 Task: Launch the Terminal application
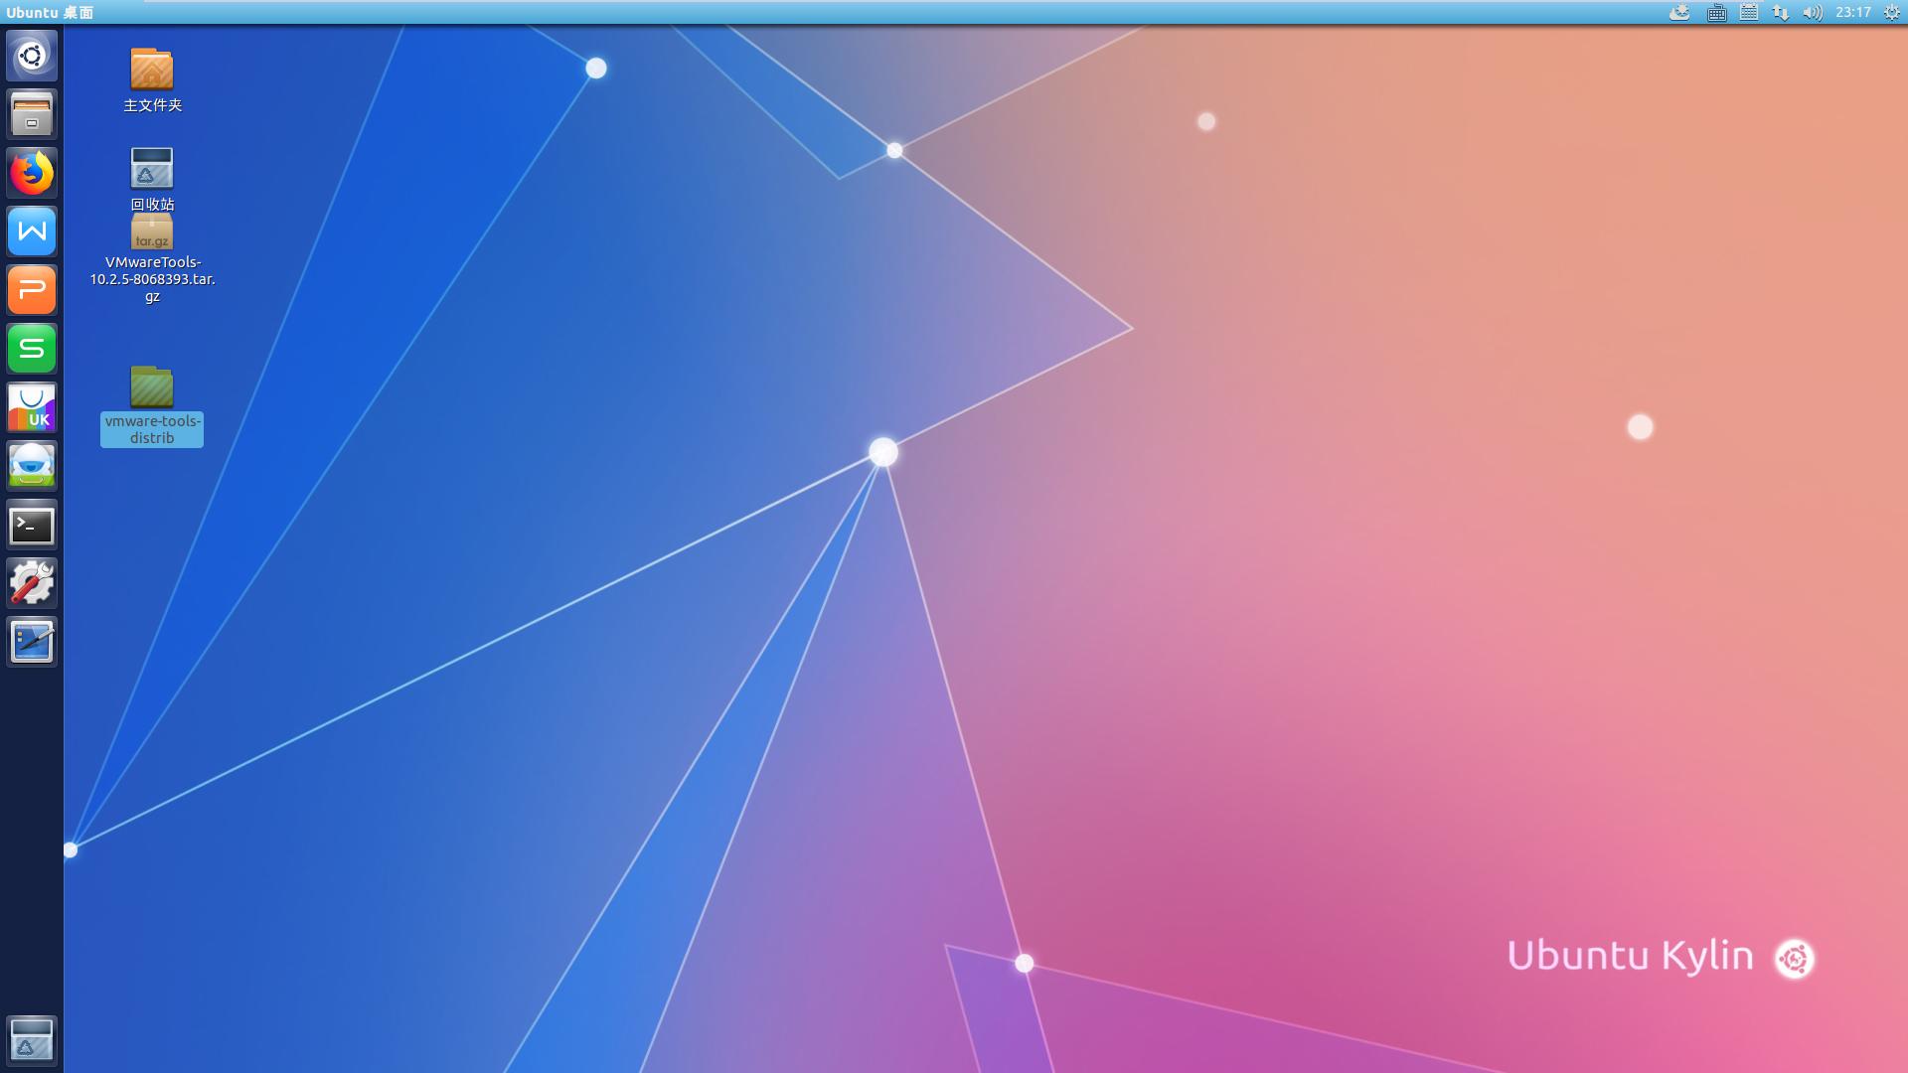(x=32, y=525)
